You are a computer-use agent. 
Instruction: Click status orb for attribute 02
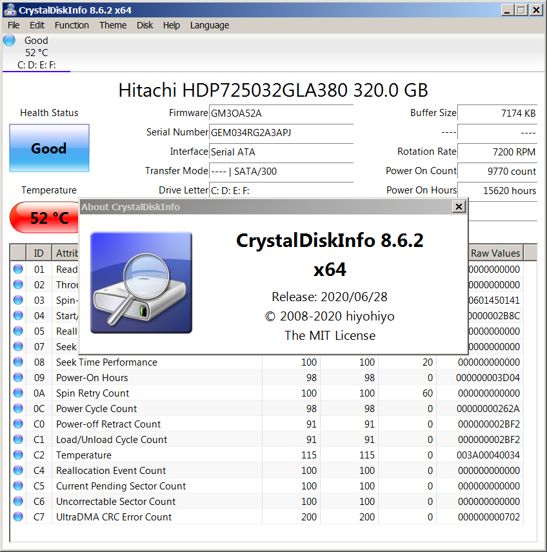click(18, 284)
